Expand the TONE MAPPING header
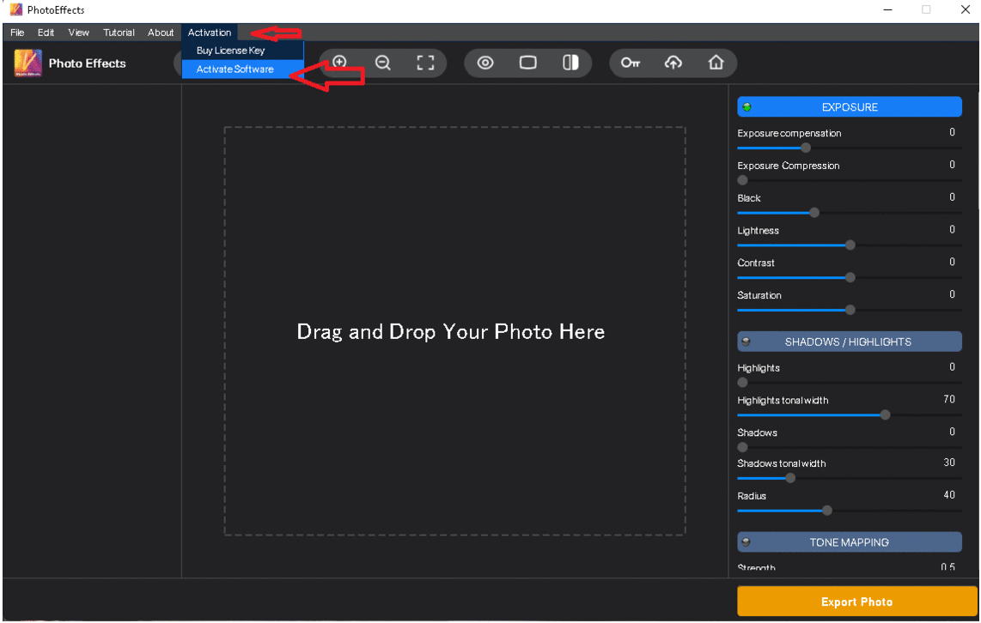 [x=849, y=542]
